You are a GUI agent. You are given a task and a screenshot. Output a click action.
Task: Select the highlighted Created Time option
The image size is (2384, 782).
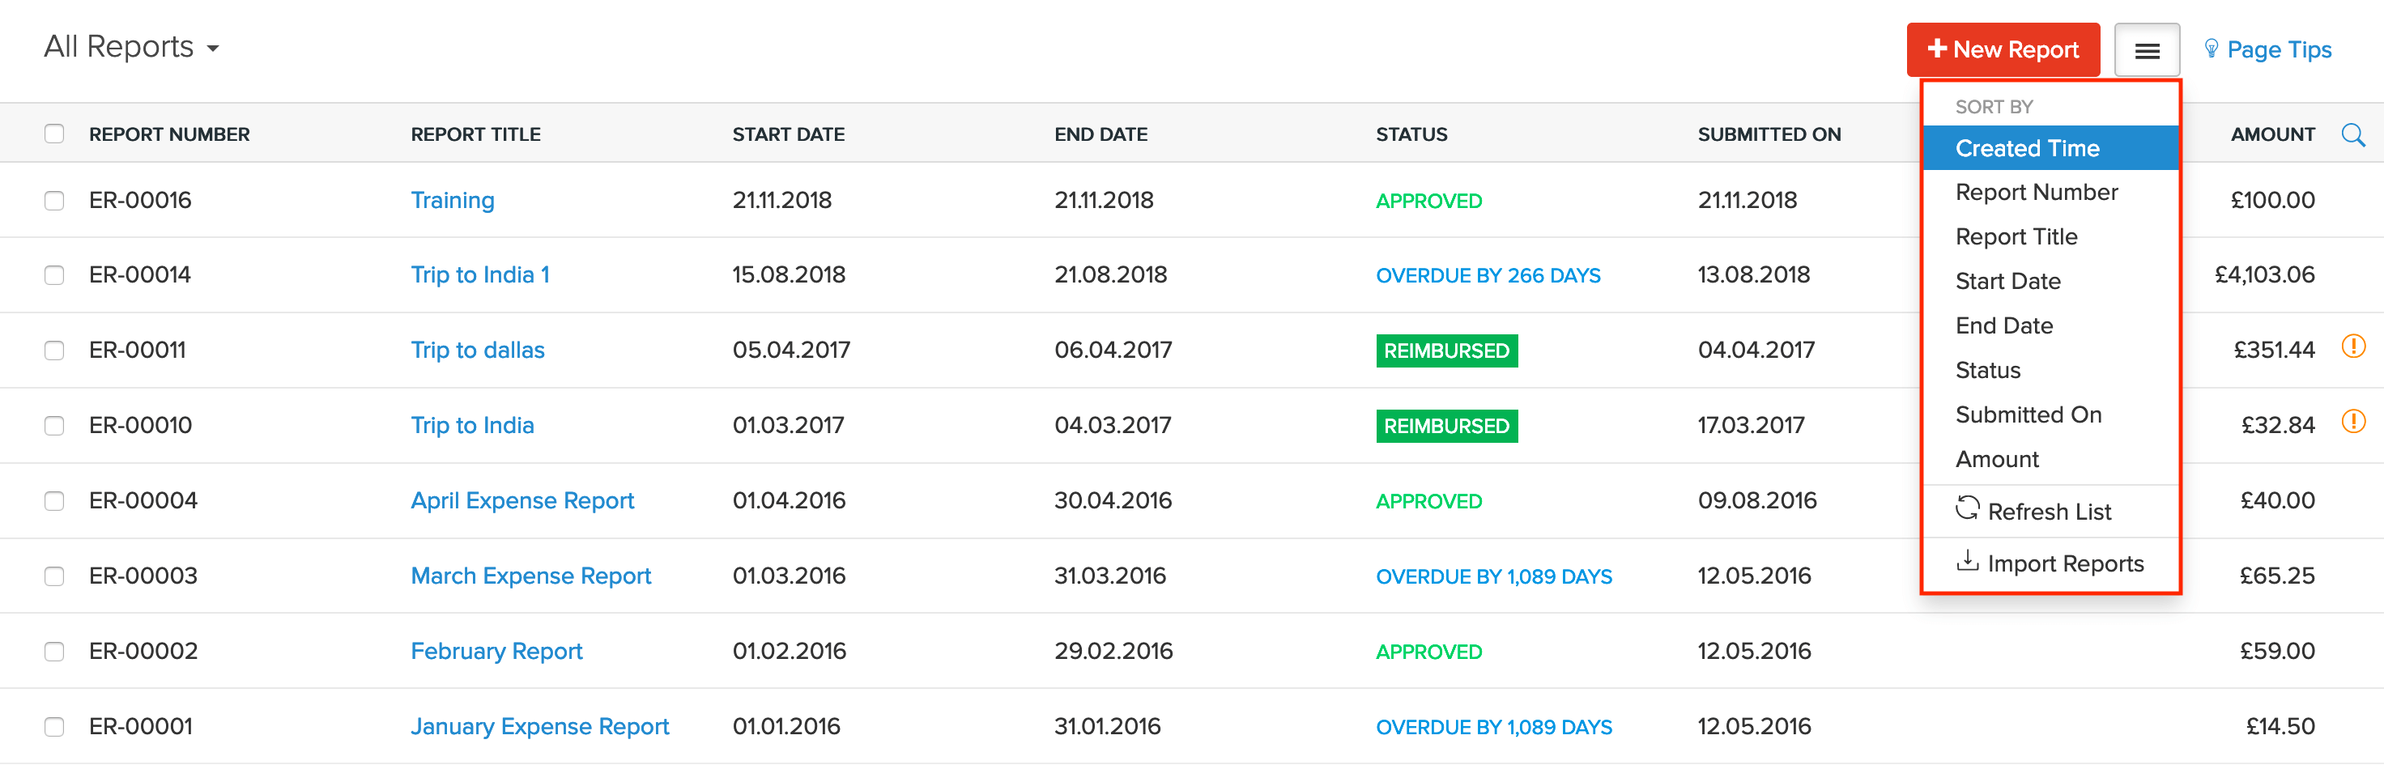pyautogui.click(x=2028, y=147)
